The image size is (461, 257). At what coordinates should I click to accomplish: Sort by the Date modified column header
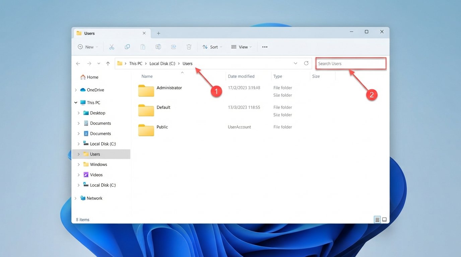(241, 76)
